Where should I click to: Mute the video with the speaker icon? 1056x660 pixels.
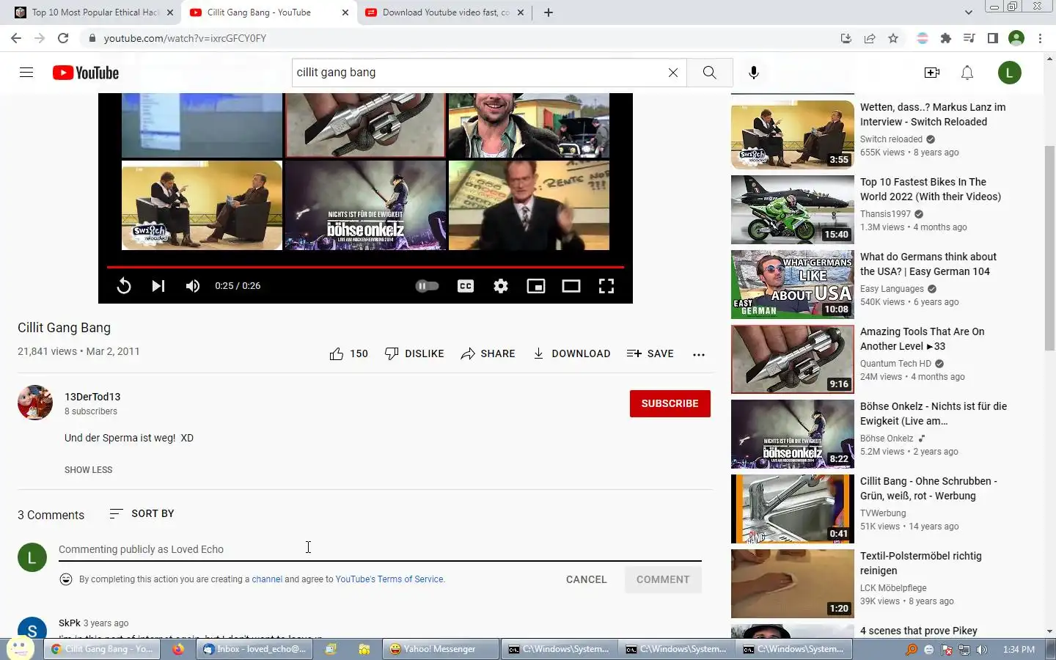point(193,286)
